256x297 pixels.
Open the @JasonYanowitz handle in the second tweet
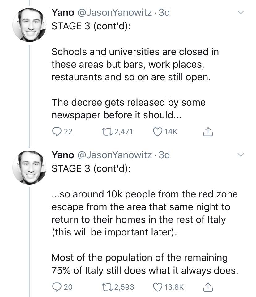[x=114, y=155]
